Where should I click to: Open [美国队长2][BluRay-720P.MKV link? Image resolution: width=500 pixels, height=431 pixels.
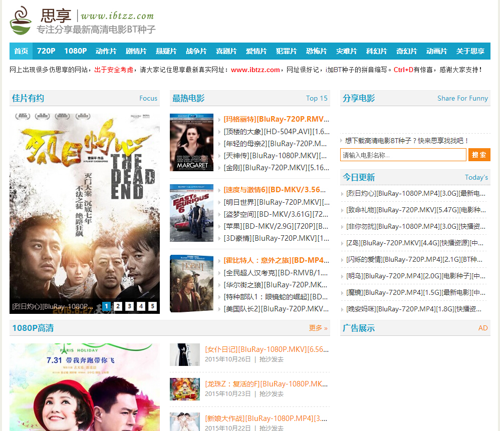pyautogui.click(x=276, y=309)
